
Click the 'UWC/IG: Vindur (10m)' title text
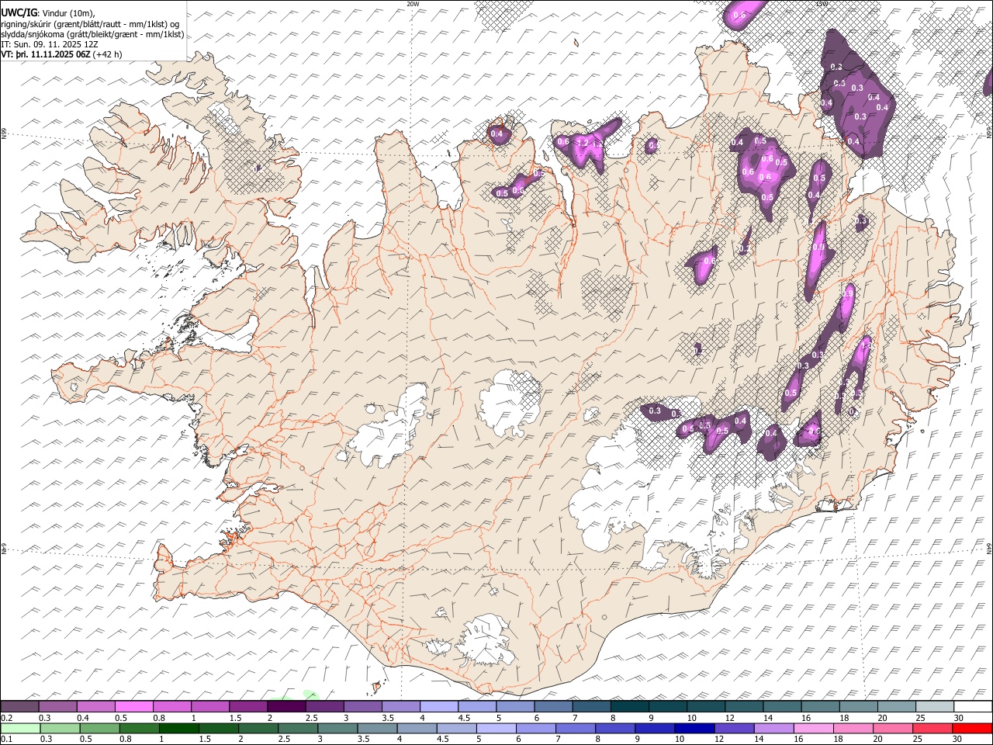tap(48, 13)
